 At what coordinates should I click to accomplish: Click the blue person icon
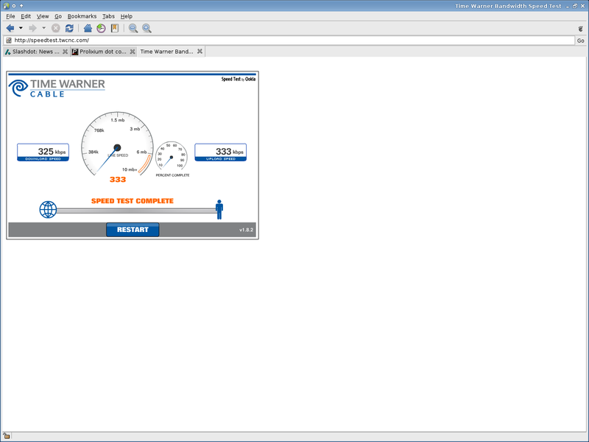pyautogui.click(x=219, y=209)
